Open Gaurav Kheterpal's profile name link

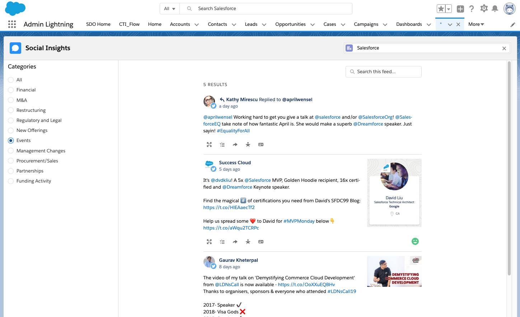coord(238,260)
